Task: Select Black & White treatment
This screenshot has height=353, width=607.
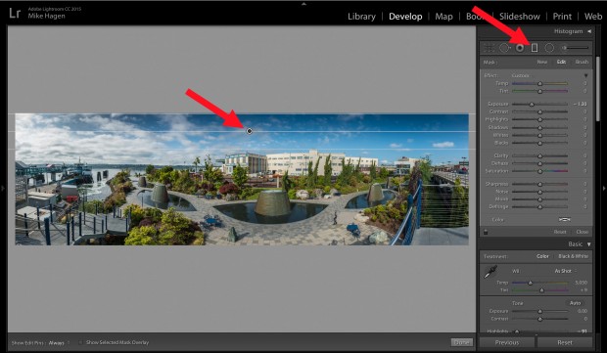Action: [574, 256]
